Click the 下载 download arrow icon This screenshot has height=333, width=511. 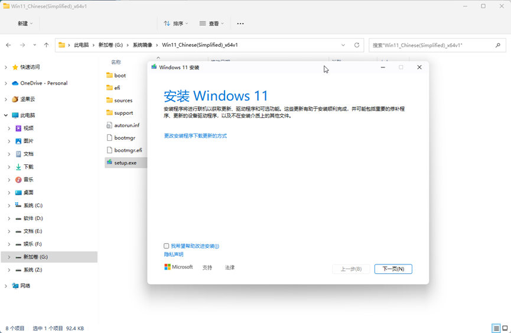point(18,167)
